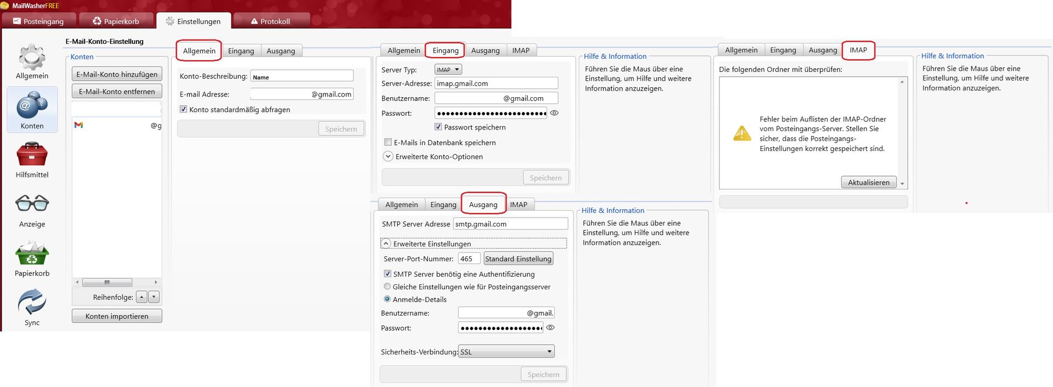Select Gleiche Einstellungen wie Posteingangsserver radio
This screenshot has width=1053, height=387.
pyautogui.click(x=387, y=287)
